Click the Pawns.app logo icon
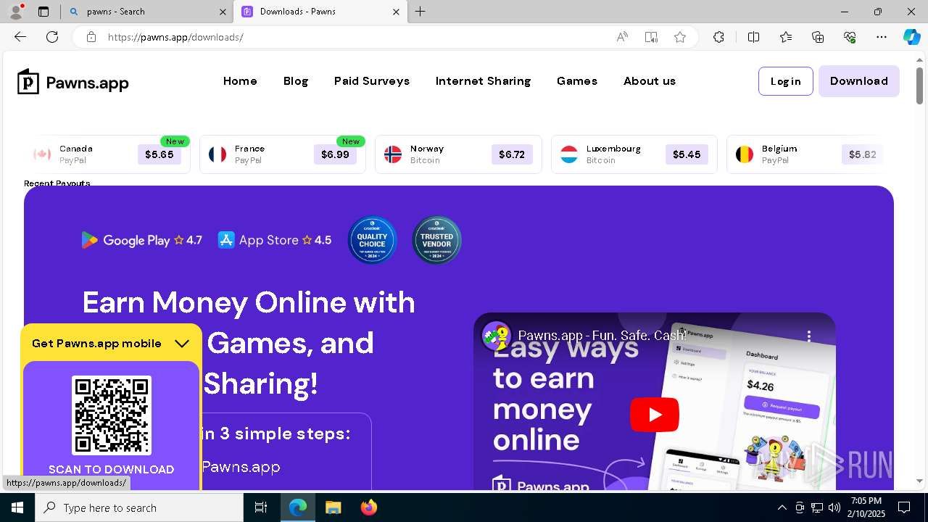The width and height of the screenshot is (928, 522). (28, 81)
